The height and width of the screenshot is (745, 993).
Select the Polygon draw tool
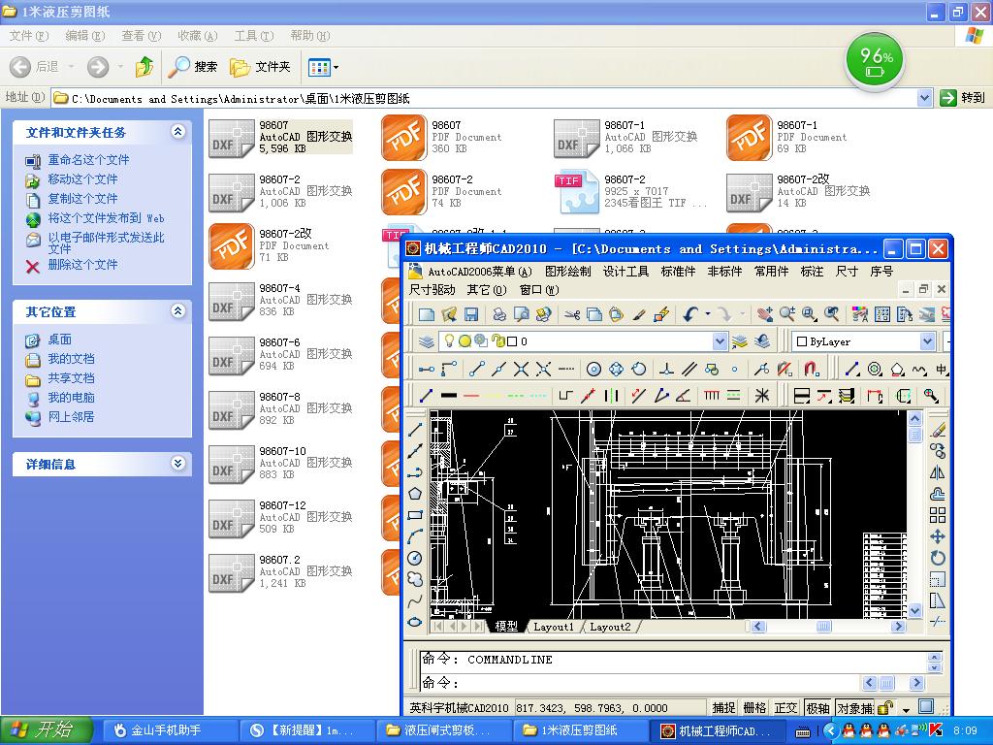tap(415, 494)
